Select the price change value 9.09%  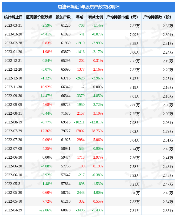[47, 140]
